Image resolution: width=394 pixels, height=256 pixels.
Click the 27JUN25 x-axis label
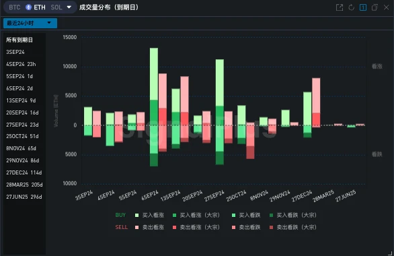[x=346, y=195]
